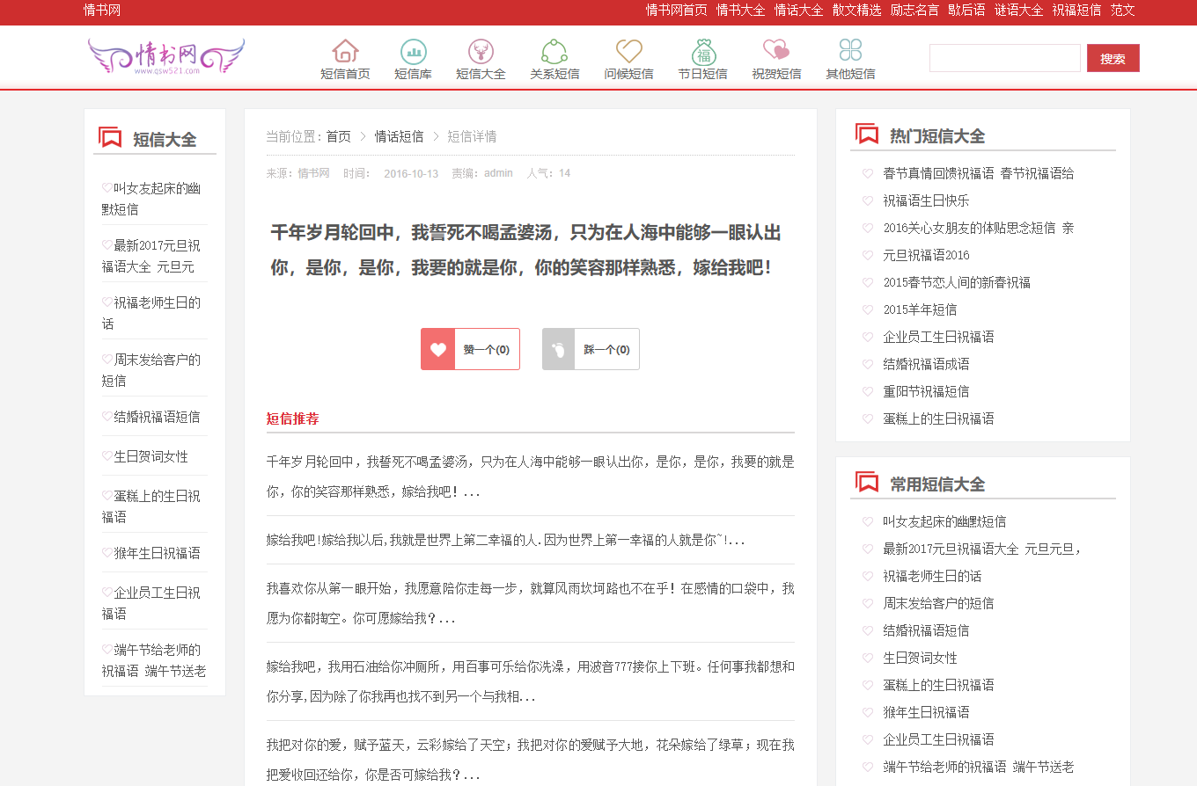Screen dimensions: 1197x786
Task: Click the 短信推荐 section heading
Action: 293,418
